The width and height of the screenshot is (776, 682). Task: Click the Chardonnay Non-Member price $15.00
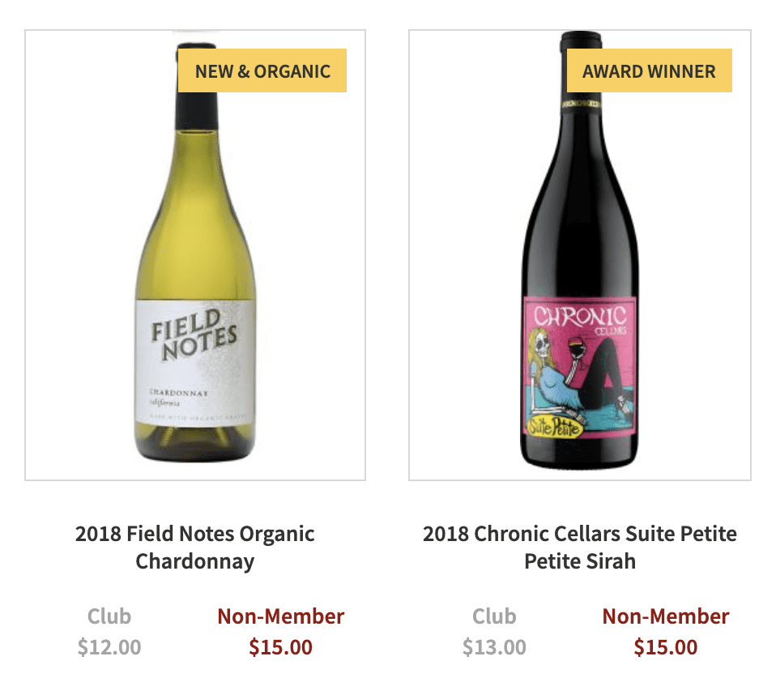pyautogui.click(x=280, y=647)
